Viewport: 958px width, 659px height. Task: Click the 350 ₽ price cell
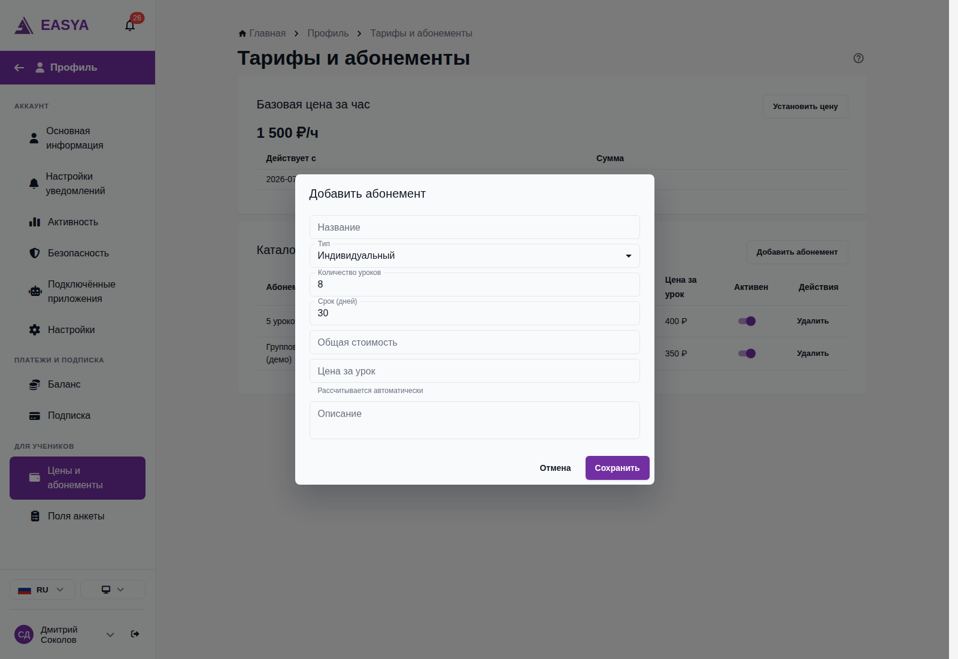point(676,353)
